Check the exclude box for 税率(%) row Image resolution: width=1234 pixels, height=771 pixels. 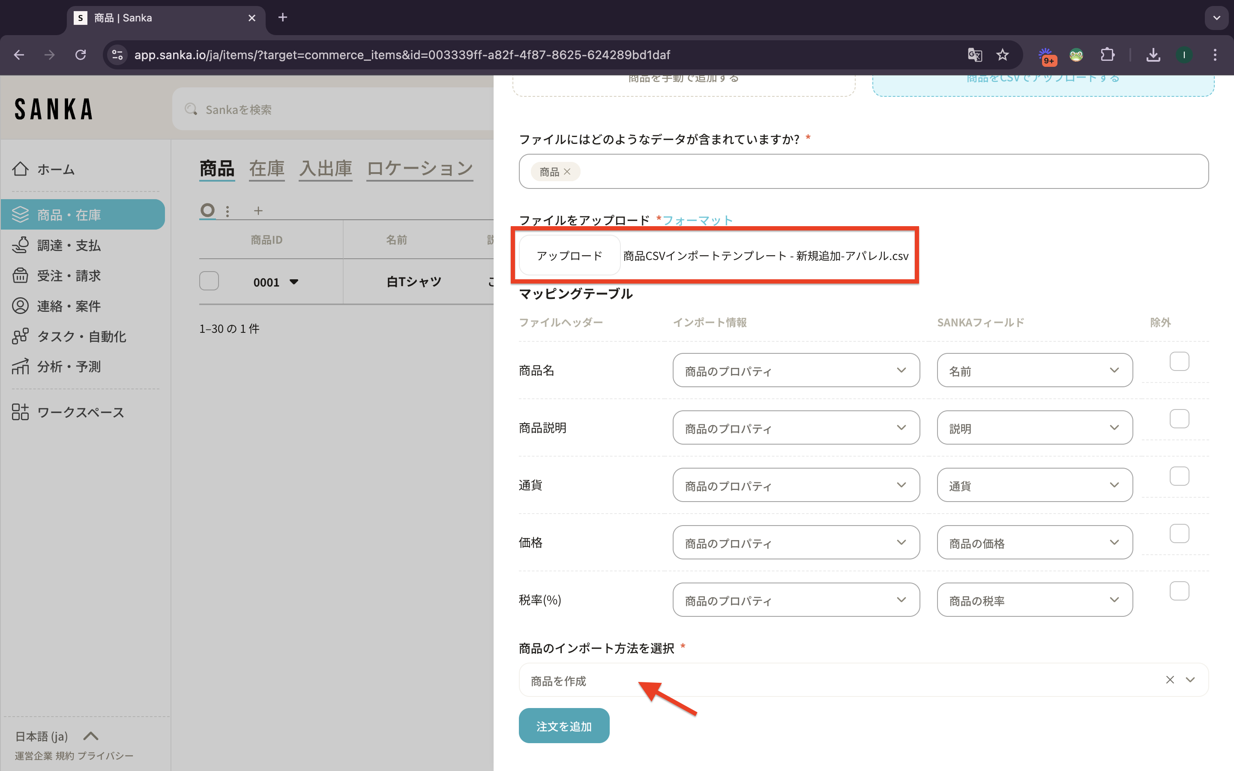pyautogui.click(x=1179, y=591)
